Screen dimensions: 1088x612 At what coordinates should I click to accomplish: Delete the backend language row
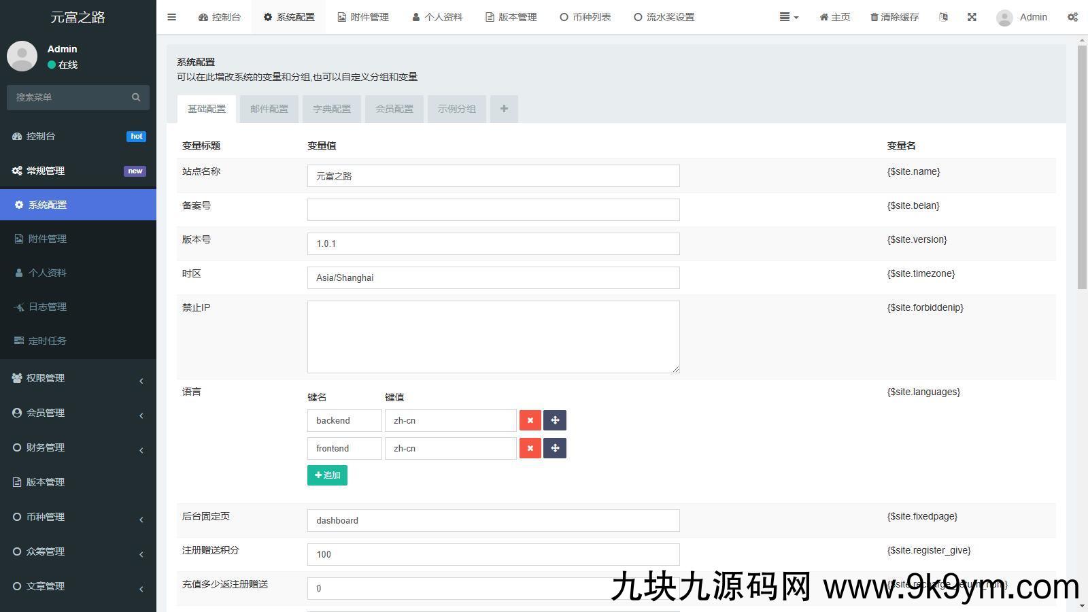pyautogui.click(x=530, y=420)
